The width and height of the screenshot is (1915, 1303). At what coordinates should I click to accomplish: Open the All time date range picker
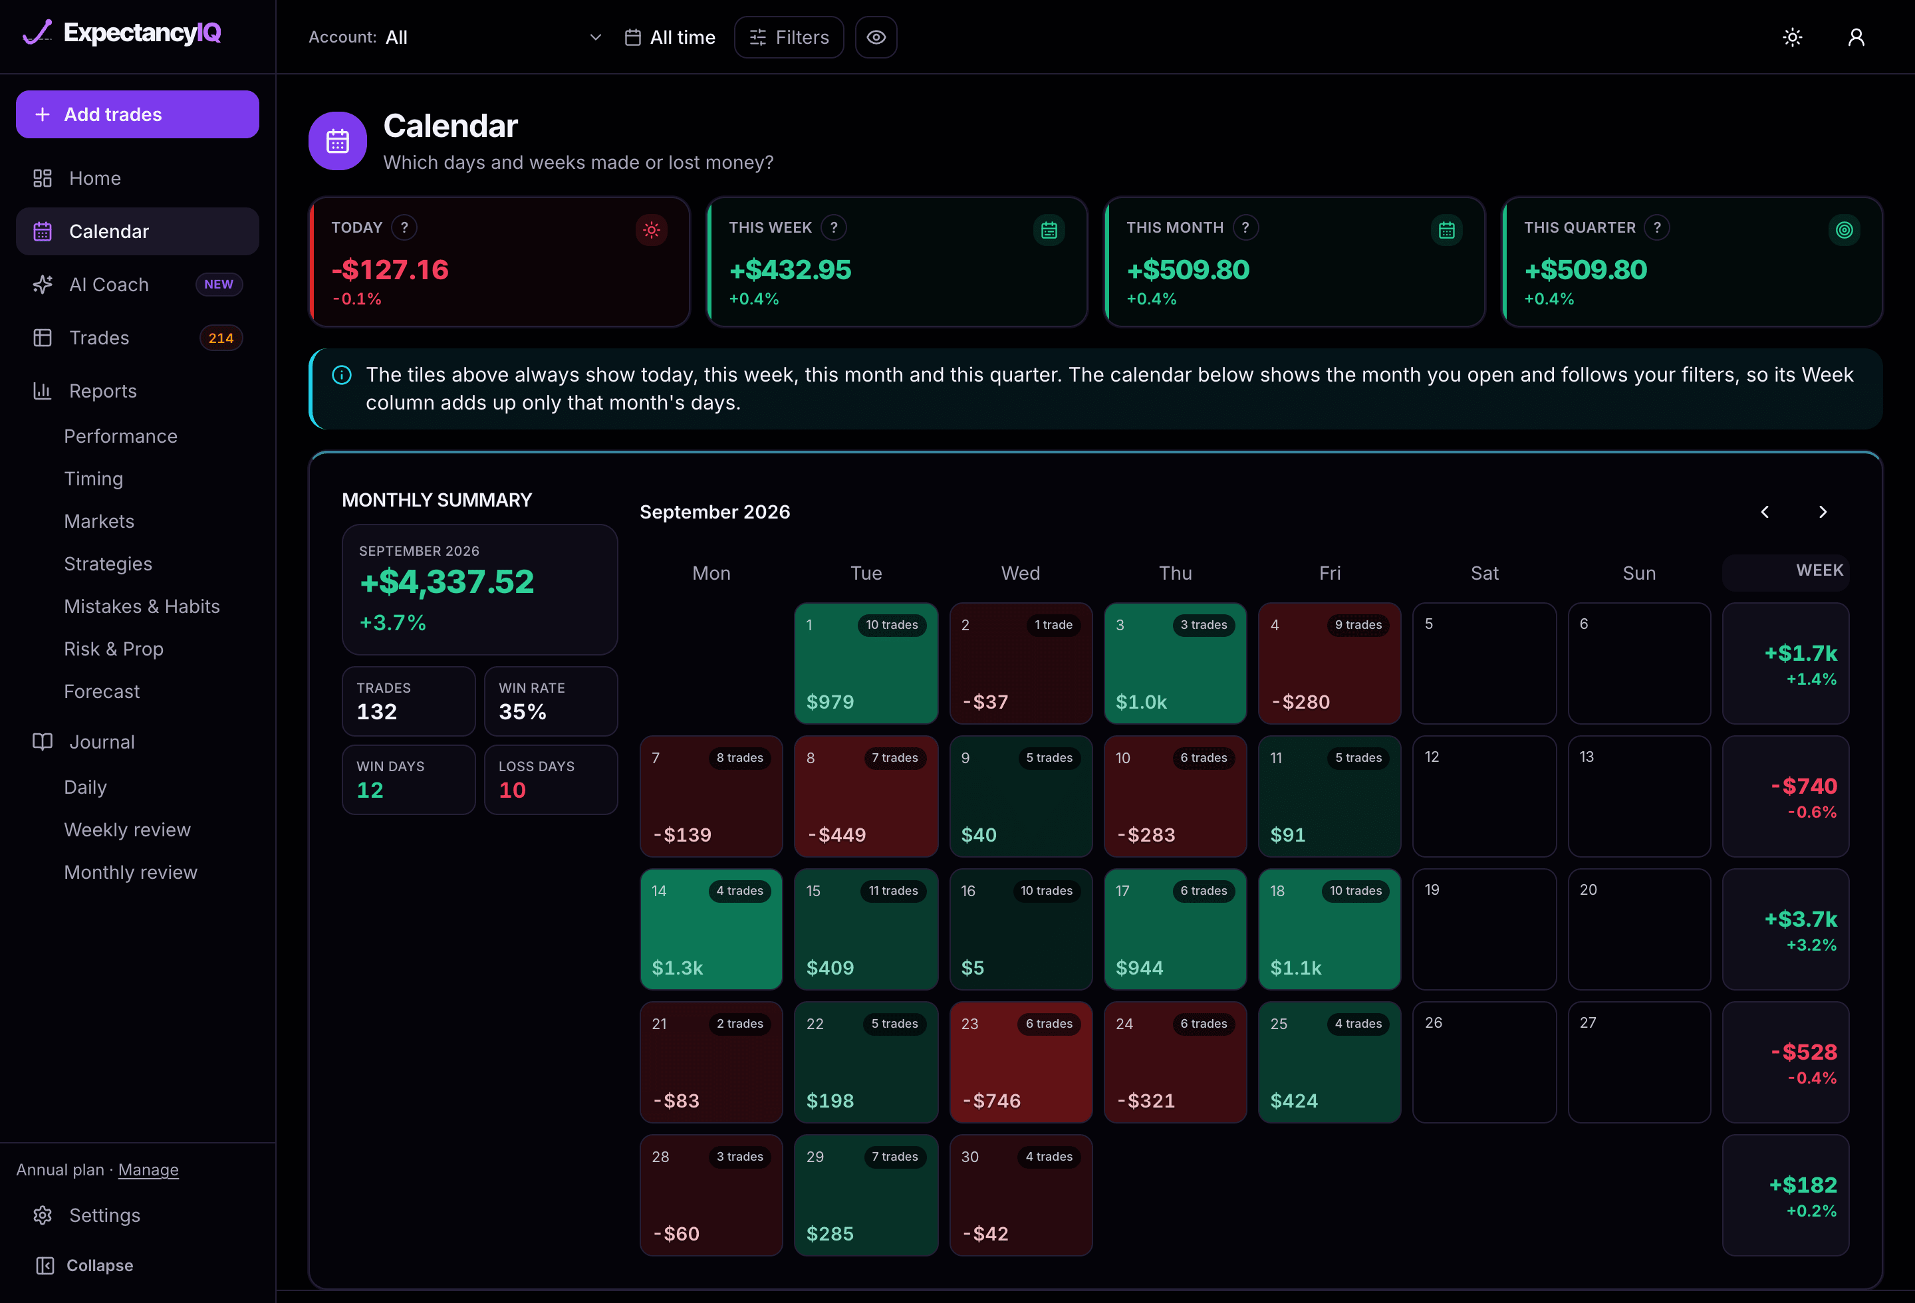(x=669, y=37)
